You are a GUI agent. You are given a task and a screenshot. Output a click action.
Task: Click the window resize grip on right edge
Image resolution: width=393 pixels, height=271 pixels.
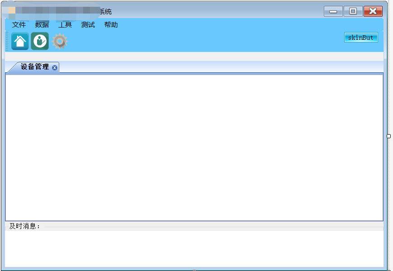pos(388,135)
